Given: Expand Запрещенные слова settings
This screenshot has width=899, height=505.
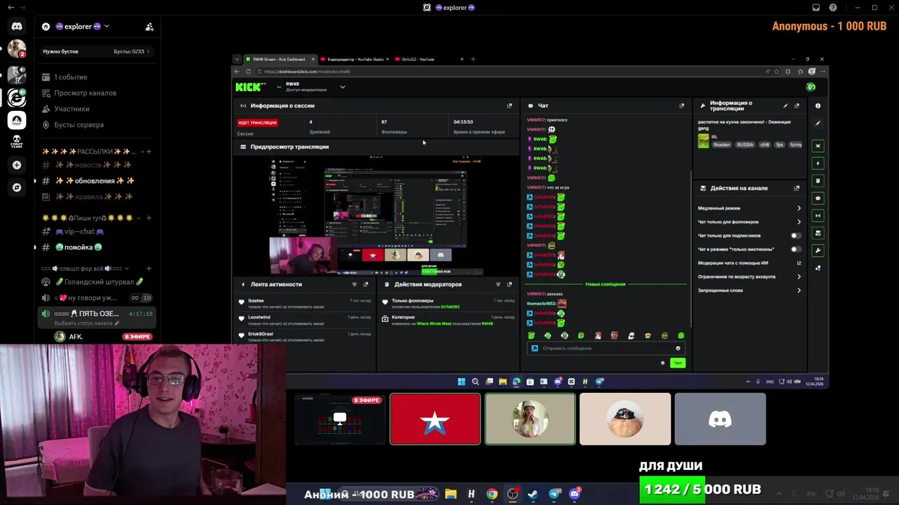Looking at the screenshot, I should point(799,290).
